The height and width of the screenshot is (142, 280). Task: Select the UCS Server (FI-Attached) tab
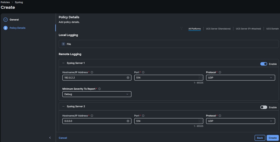tap(248, 29)
